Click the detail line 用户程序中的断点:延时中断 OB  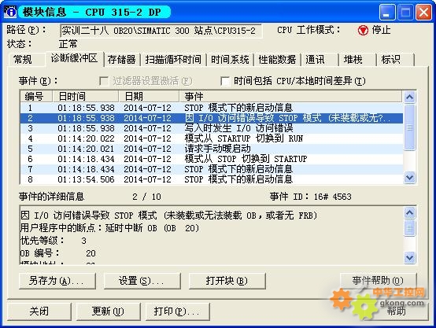pos(109,228)
